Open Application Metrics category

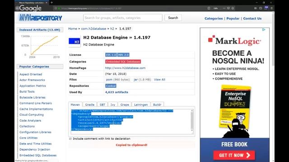coord(33,86)
